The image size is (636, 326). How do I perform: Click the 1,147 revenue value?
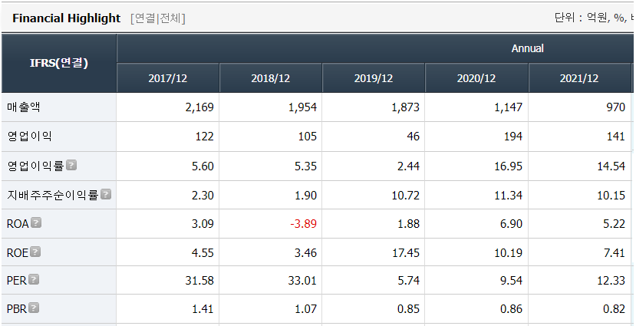point(507,107)
